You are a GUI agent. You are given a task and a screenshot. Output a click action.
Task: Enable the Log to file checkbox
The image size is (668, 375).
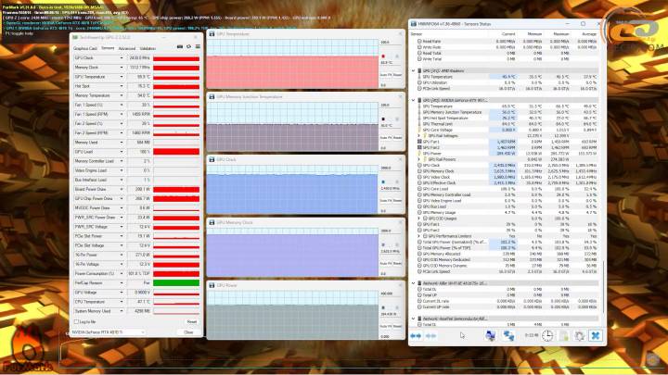click(76, 322)
